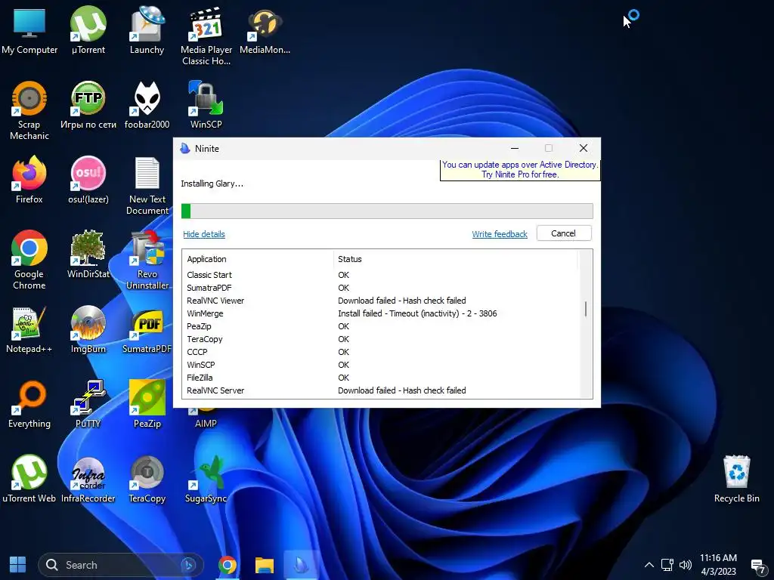Select the Firefox desktop shortcut
Screen dimensions: 774x580
[x=29, y=180]
